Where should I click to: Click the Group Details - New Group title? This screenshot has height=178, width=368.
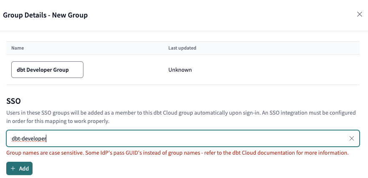point(45,15)
